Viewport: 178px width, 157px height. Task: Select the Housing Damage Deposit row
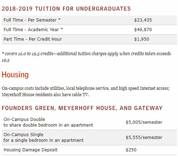click(x=89, y=150)
